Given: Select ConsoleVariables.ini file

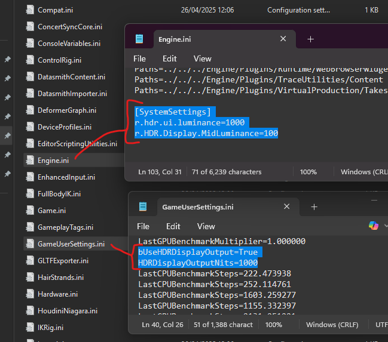Looking at the screenshot, I should coord(69,44).
